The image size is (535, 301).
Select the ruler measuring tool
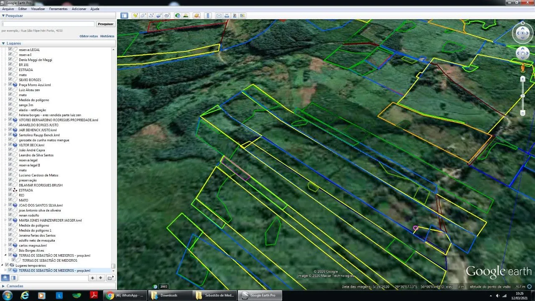click(208, 15)
